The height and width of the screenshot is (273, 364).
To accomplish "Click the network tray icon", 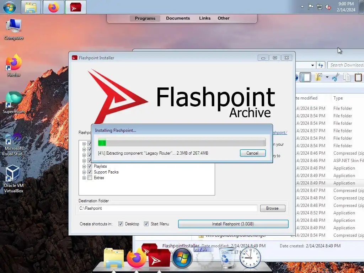I will click(320, 7).
